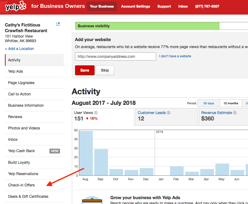Open Page Upgrades in the sidebar
Image resolution: width=248 pixels, height=204 pixels.
(34, 83)
